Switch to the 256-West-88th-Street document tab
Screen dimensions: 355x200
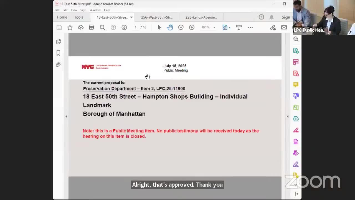click(x=157, y=17)
